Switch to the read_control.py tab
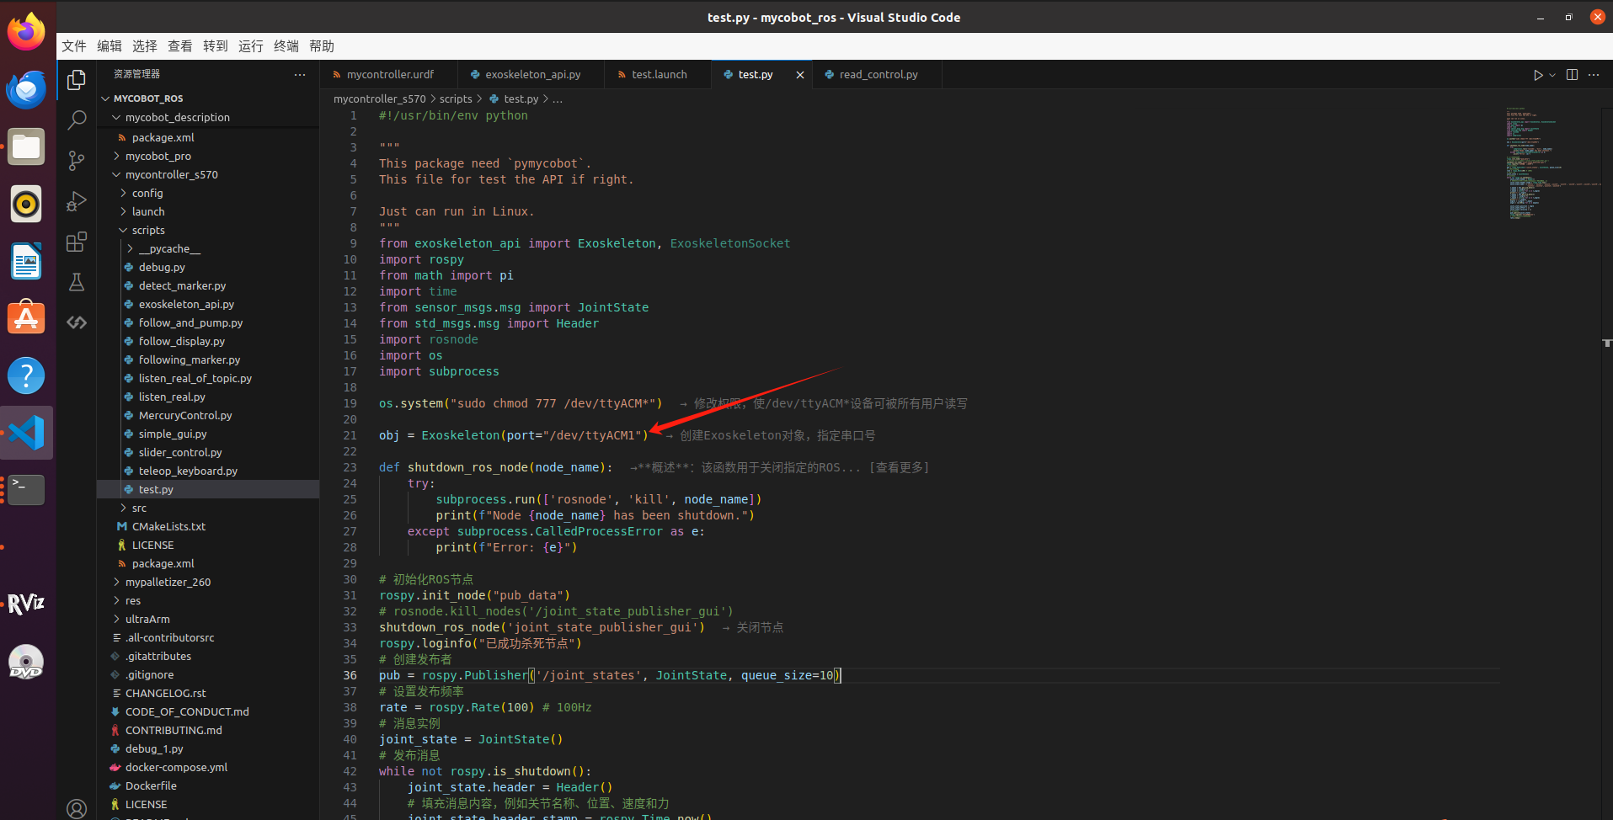Screen dimensions: 1613x820 click(x=878, y=75)
